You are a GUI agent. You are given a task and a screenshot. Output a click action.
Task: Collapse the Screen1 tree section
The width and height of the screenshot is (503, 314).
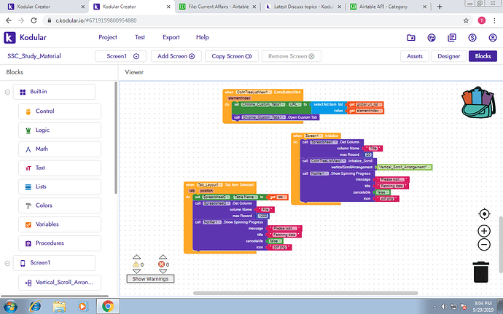click(7, 263)
